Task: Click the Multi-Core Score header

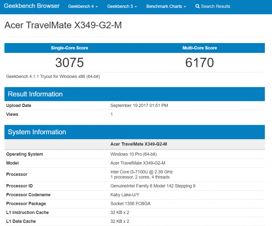Action: point(200,48)
